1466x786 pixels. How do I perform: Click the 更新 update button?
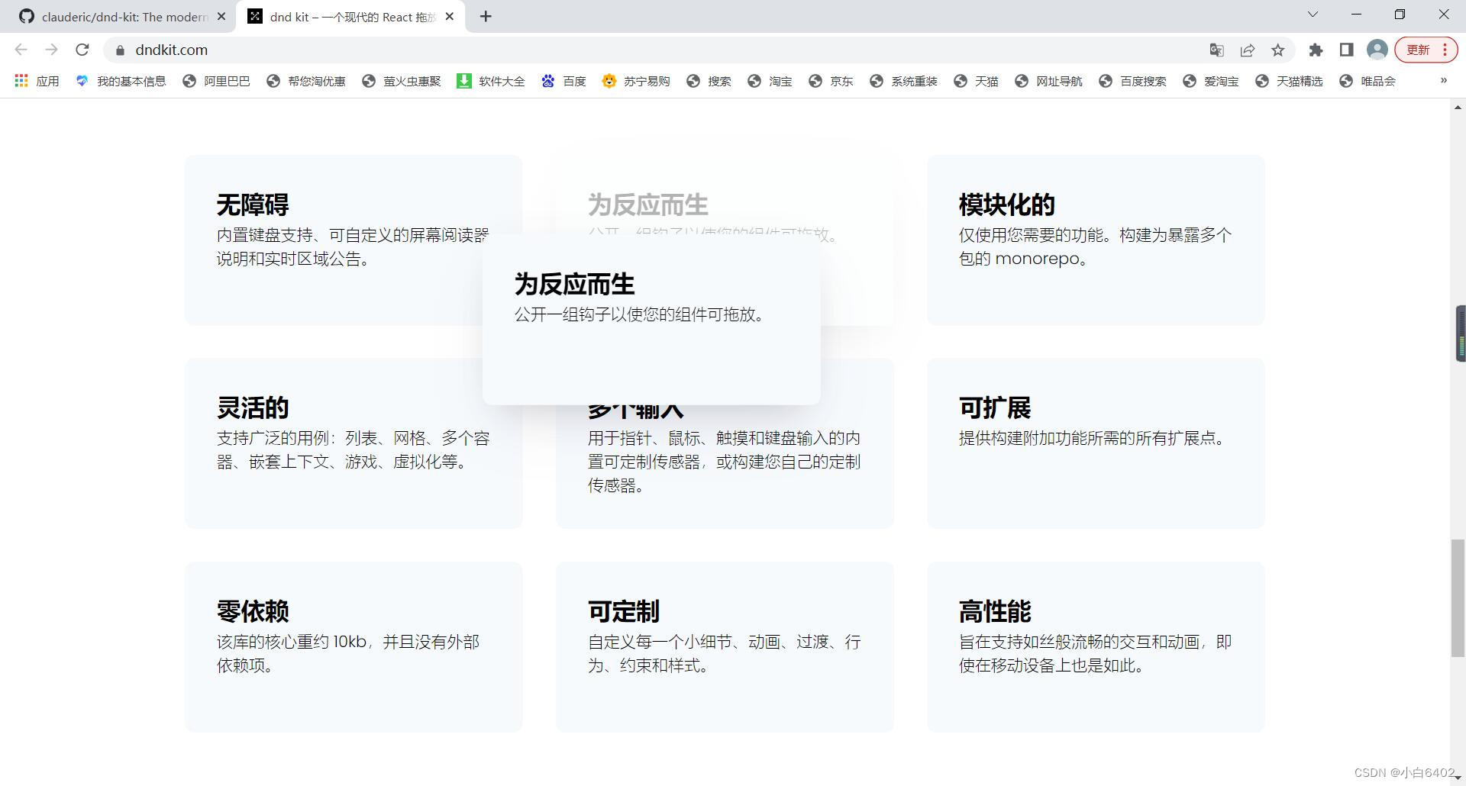tap(1418, 50)
